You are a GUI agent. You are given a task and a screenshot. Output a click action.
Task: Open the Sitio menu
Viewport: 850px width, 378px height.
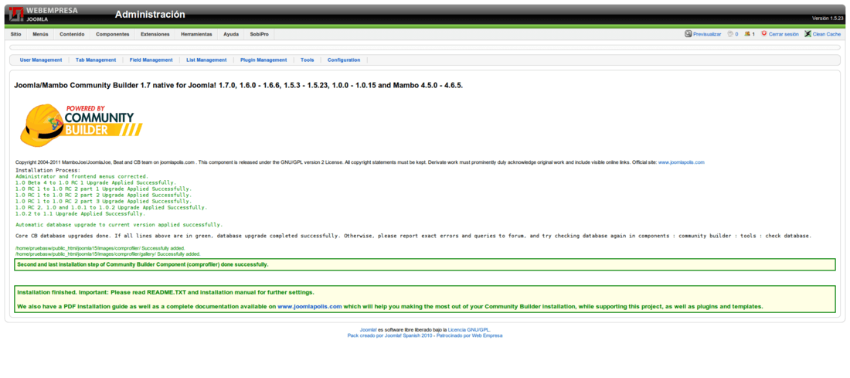pyautogui.click(x=15, y=34)
